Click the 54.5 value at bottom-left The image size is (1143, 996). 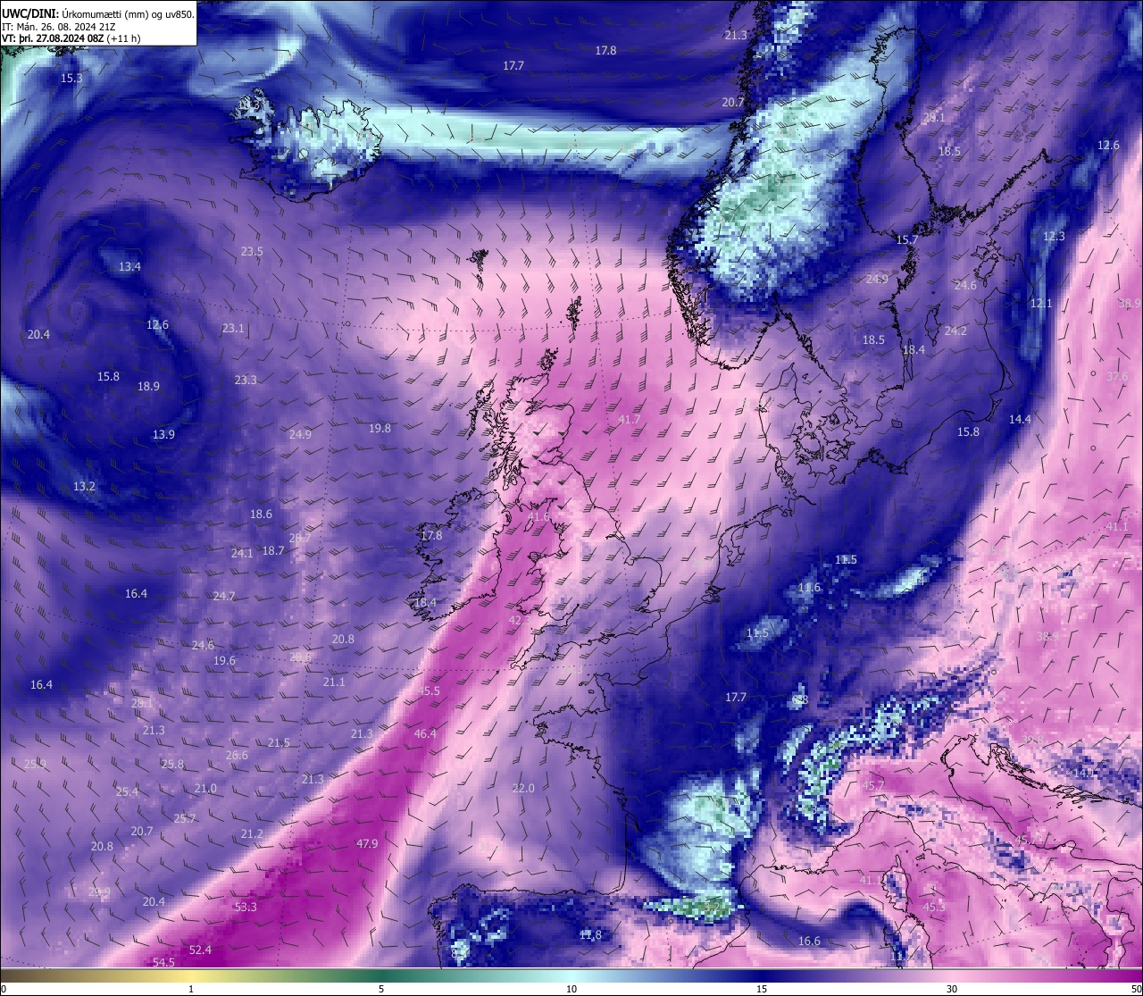tap(163, 963)
